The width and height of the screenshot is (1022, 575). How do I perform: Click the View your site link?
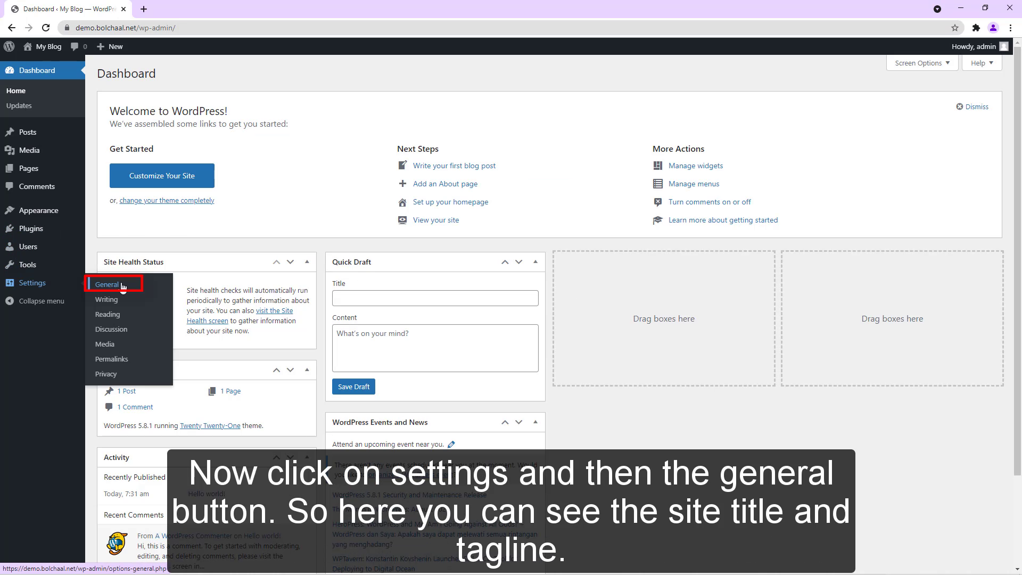[x=436, y=220]
